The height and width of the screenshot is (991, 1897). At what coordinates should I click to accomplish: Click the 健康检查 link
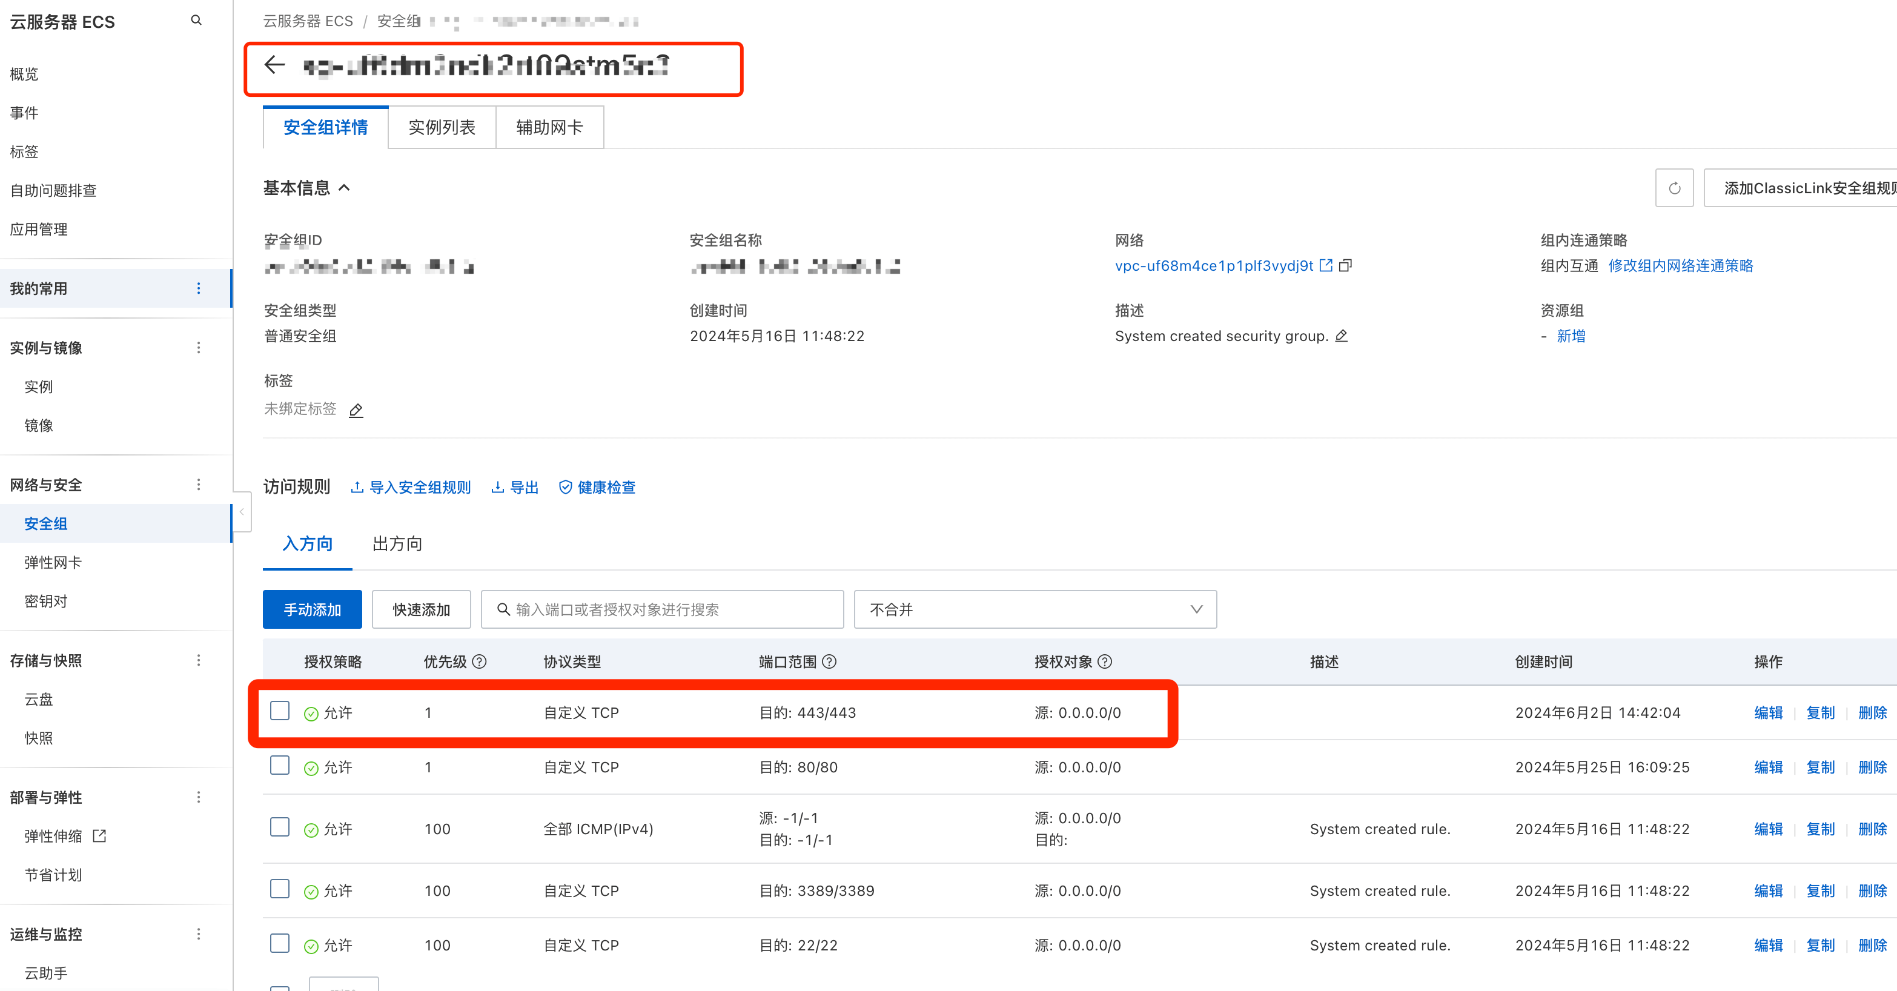click(x=597, y=488)
